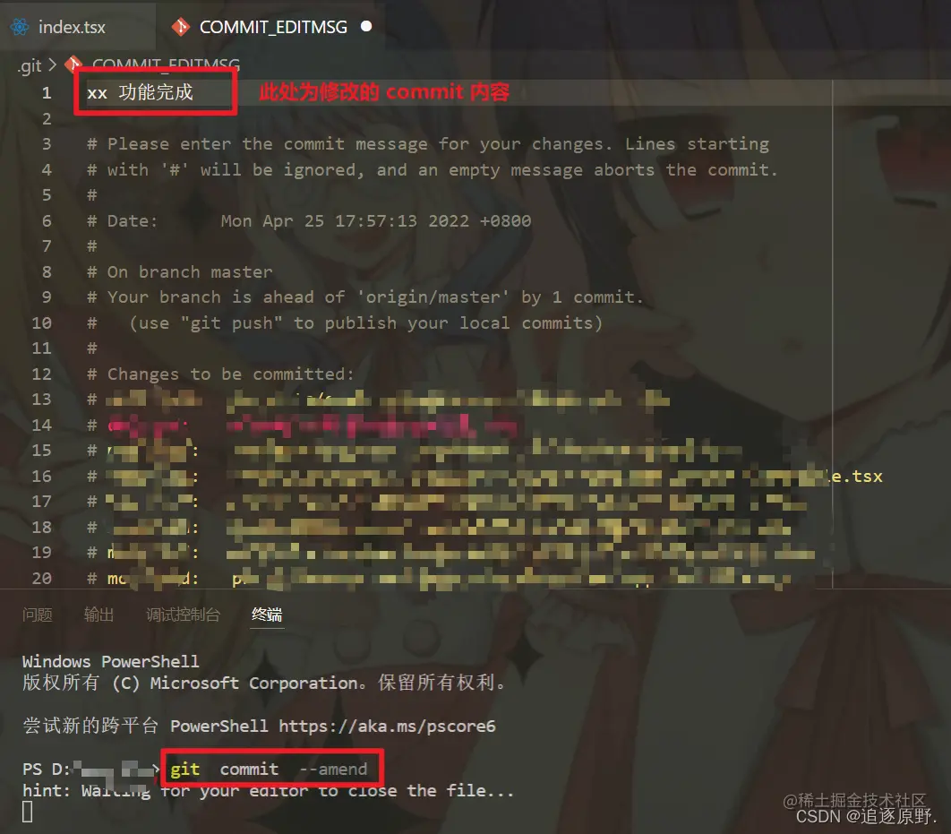Switch to the COMMIT_EDITMSG editor tab
The height and width of the screenshot is (834, 951).
tap(270, 27)
